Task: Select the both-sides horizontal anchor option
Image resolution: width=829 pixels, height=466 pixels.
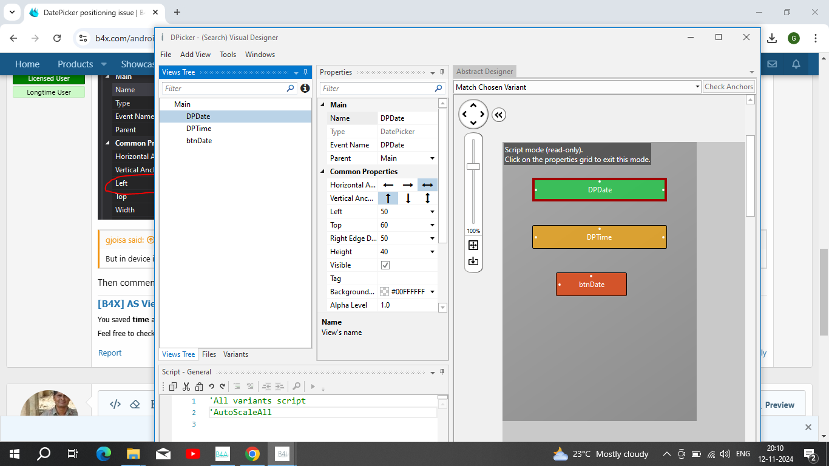Action: (427, 185)
